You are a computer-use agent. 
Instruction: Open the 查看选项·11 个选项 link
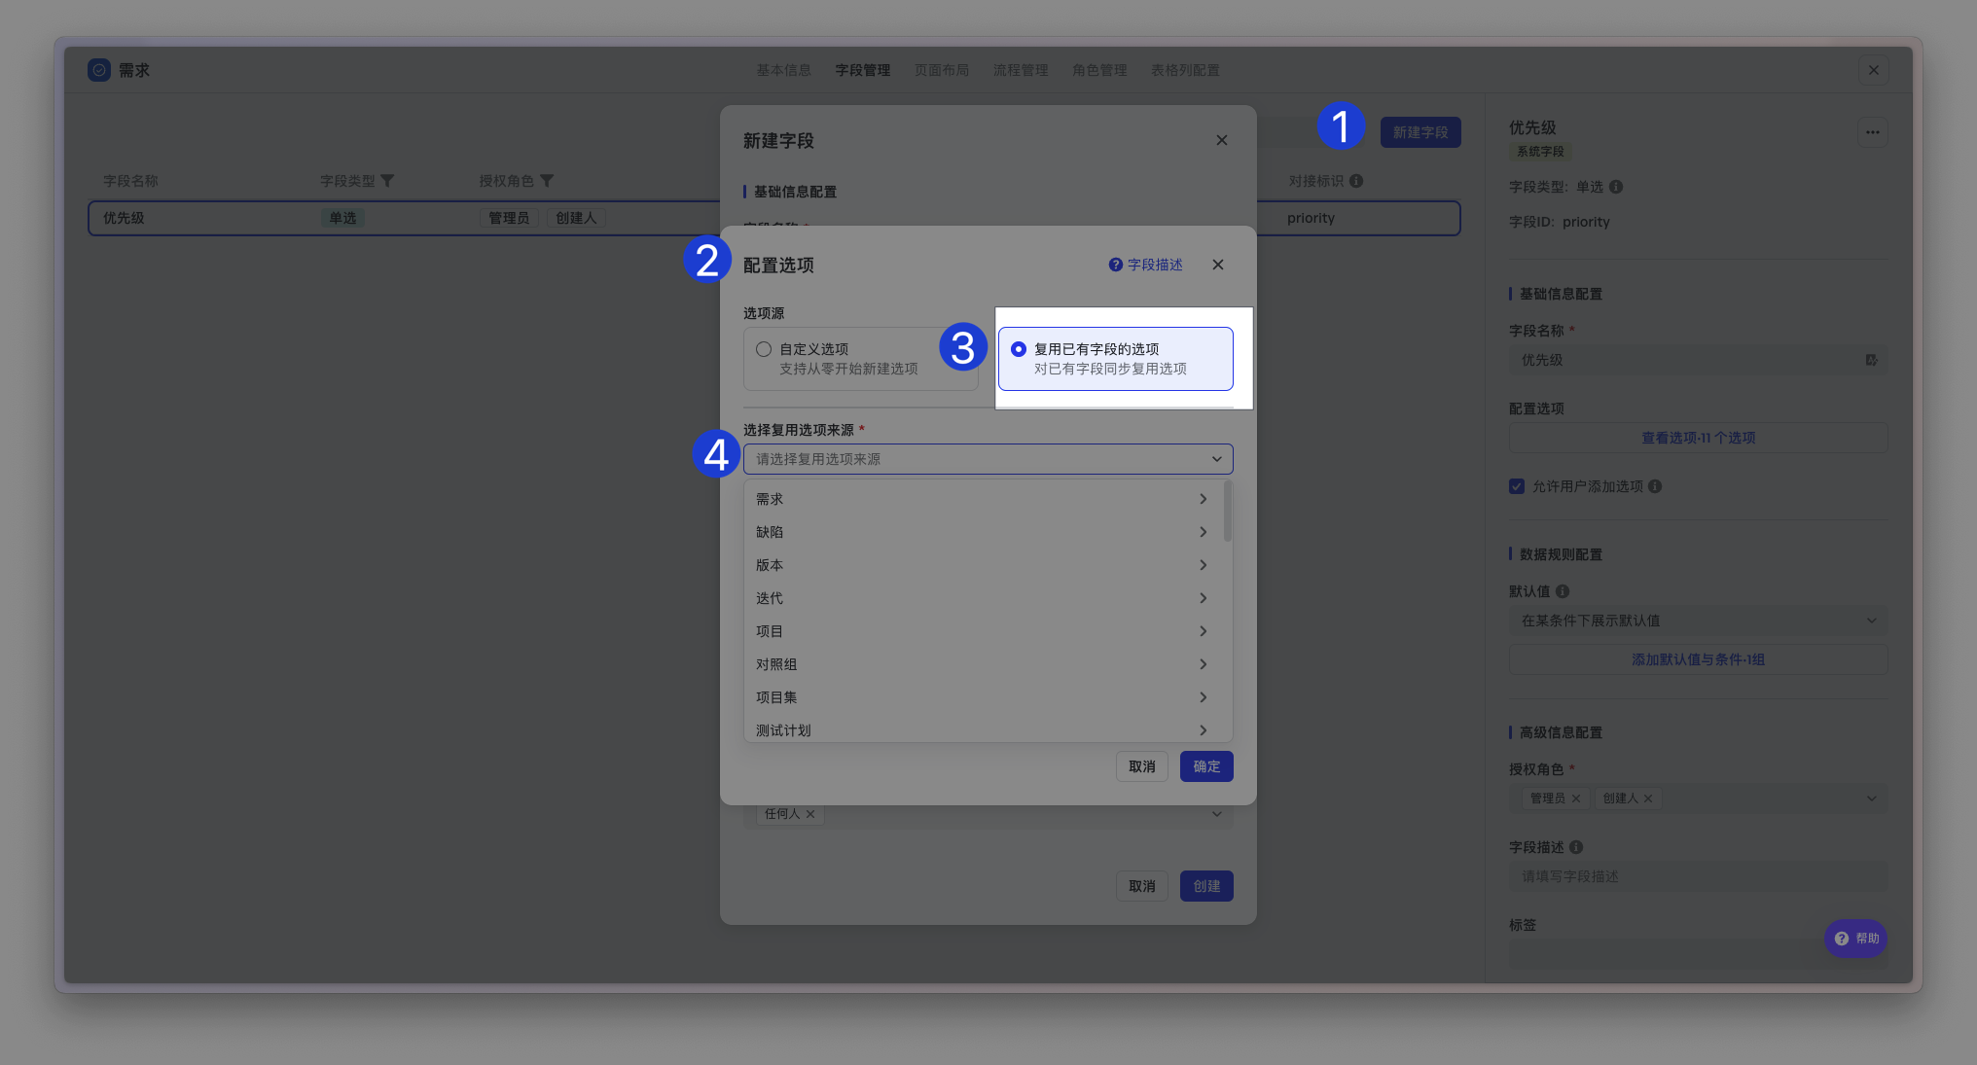click(1699, 438)
